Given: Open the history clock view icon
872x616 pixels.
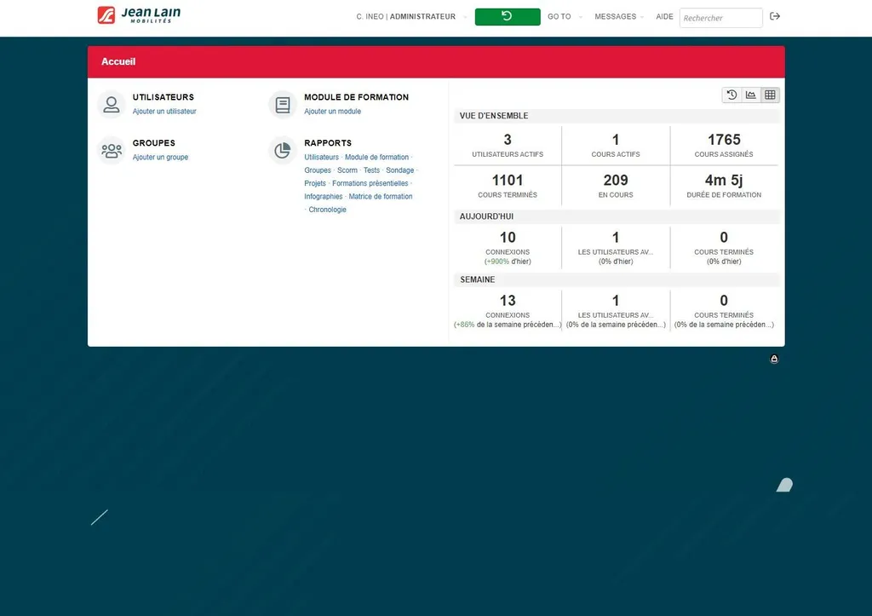Looking at the screenshot, I should [731, 95].
